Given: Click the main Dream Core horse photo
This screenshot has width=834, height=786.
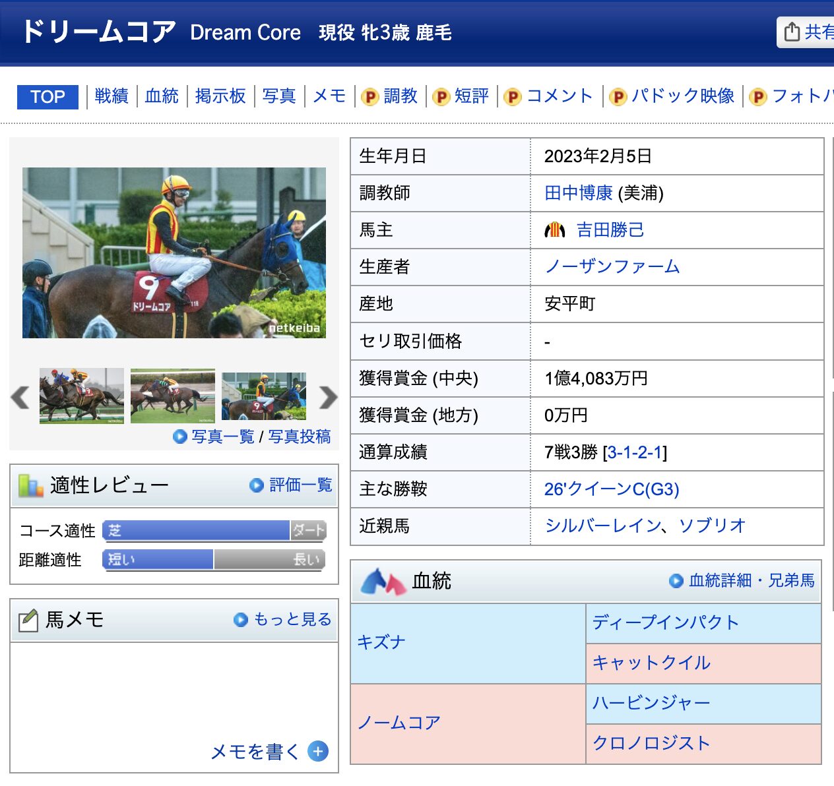Looking at the screenshot, I should (x=174, y=253).
